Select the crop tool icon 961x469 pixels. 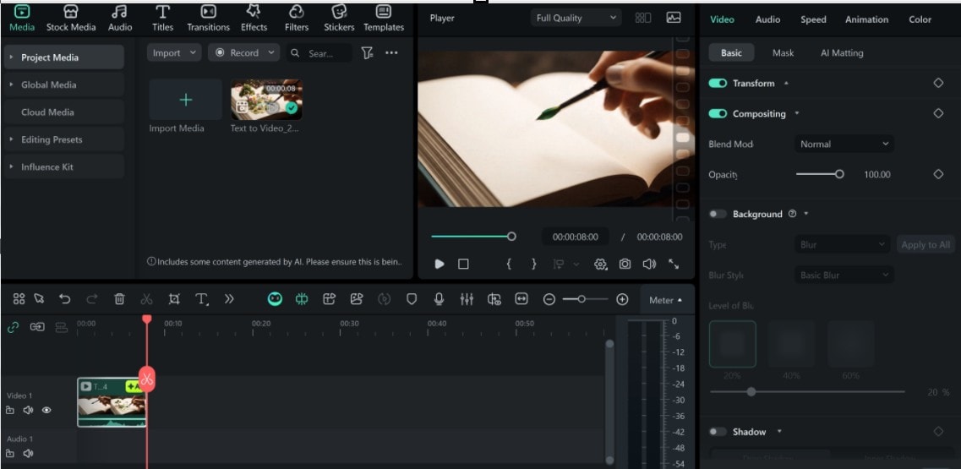[174, 299]
